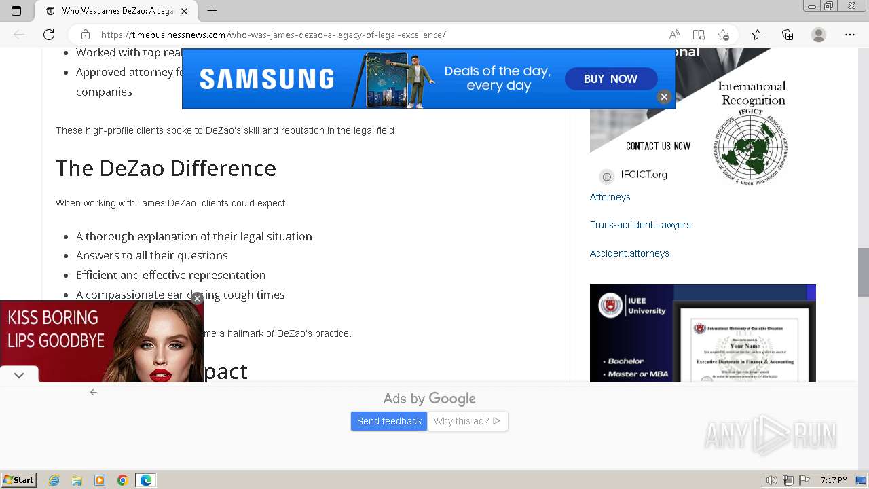Open network status tray icon

[788, 480]
